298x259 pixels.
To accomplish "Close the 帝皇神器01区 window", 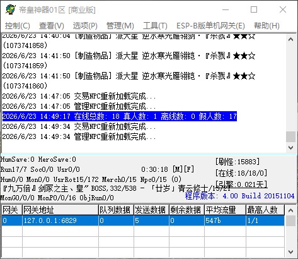I will click(x=283, y=9).
